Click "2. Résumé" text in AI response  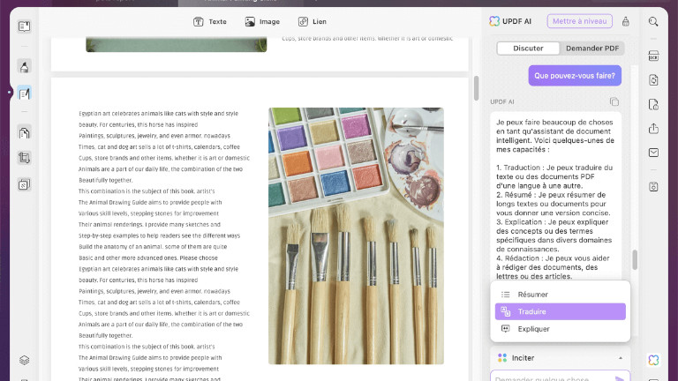(515, 194)
